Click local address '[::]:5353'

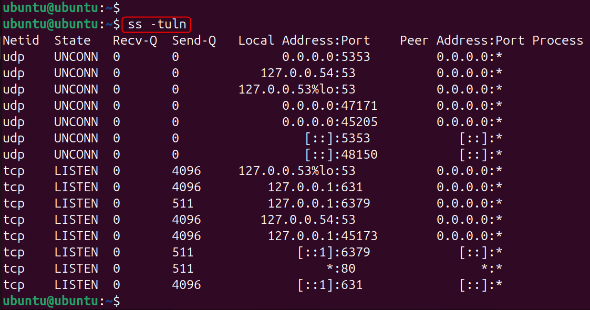[337, 138]
